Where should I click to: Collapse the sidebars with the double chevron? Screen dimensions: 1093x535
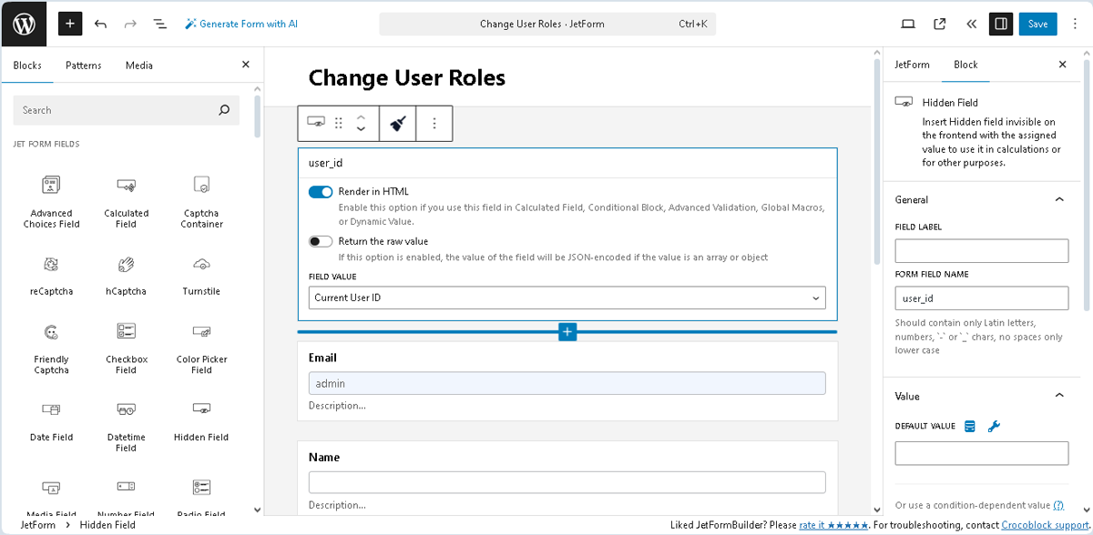[x=971, y=24]
